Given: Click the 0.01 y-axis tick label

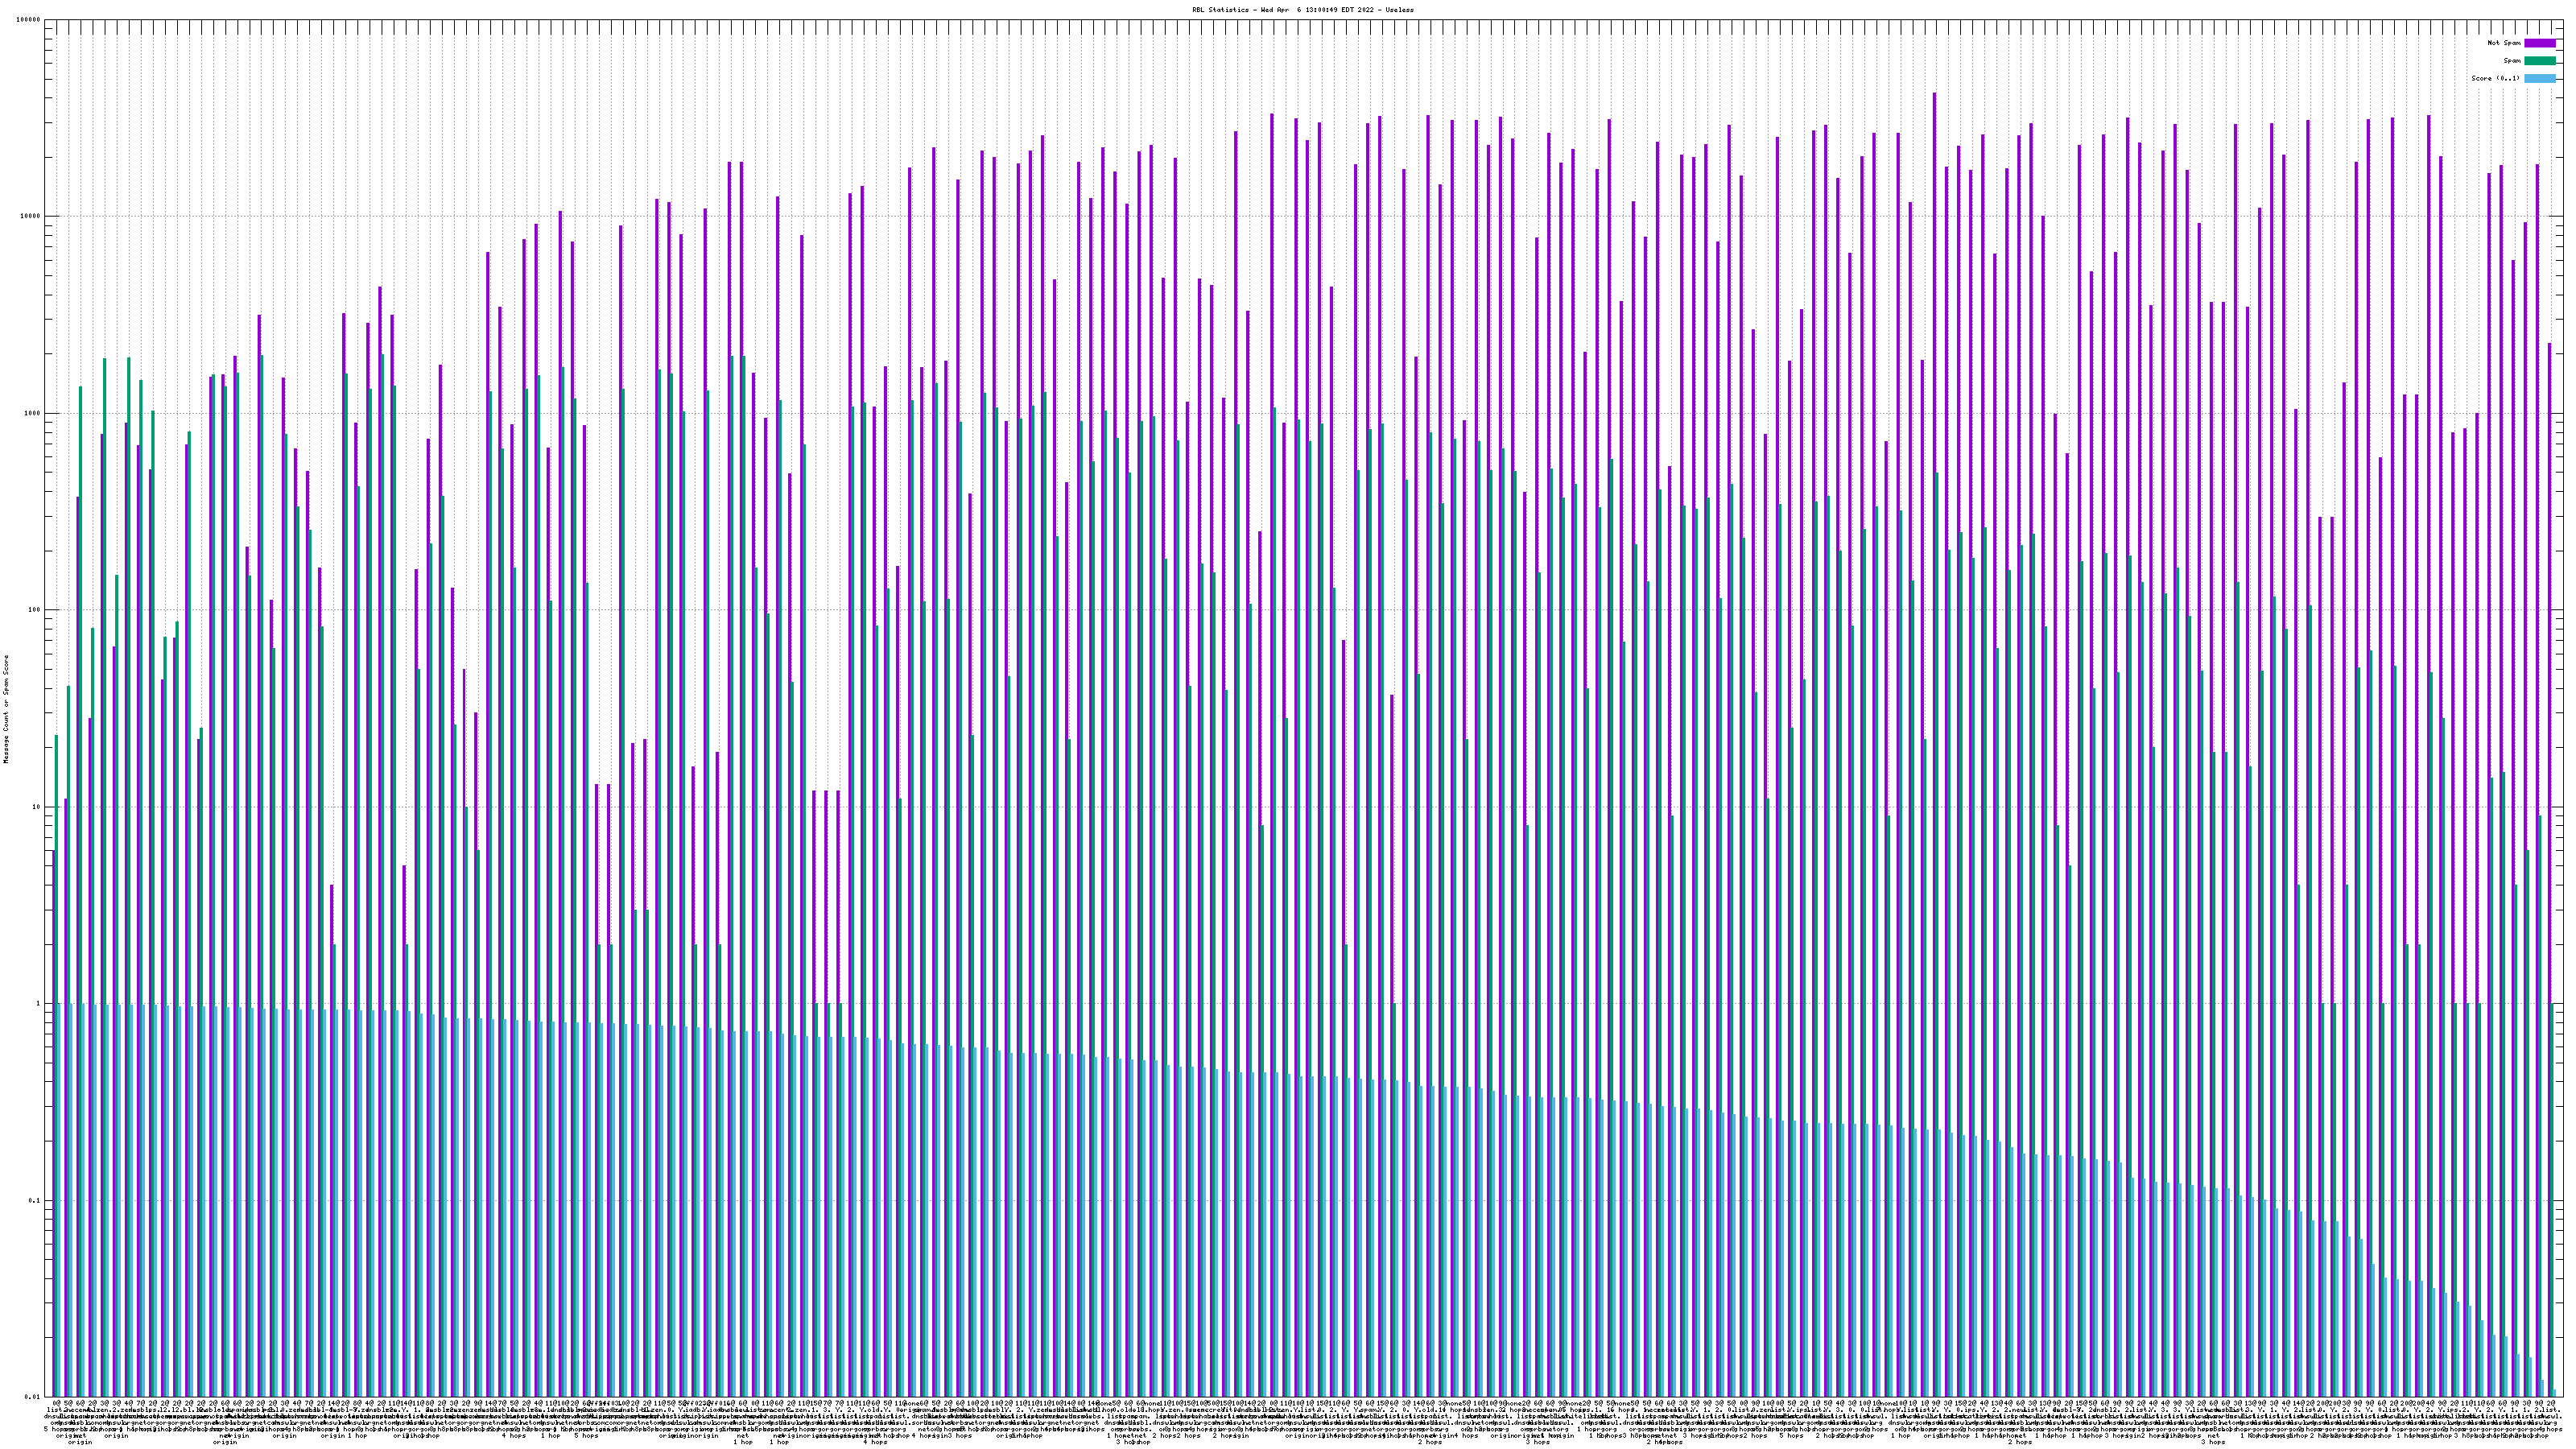Looking at the screenshot, I should (x=34, y=1397).
